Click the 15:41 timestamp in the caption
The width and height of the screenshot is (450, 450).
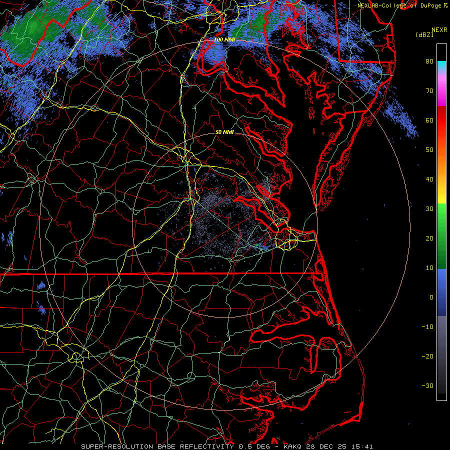(x=361, y=446)
